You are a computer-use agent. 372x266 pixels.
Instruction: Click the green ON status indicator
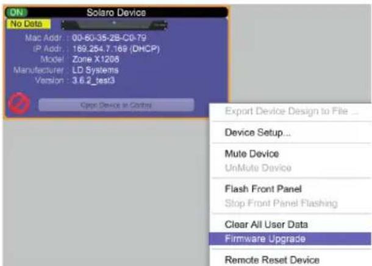(x=16, y=12)
